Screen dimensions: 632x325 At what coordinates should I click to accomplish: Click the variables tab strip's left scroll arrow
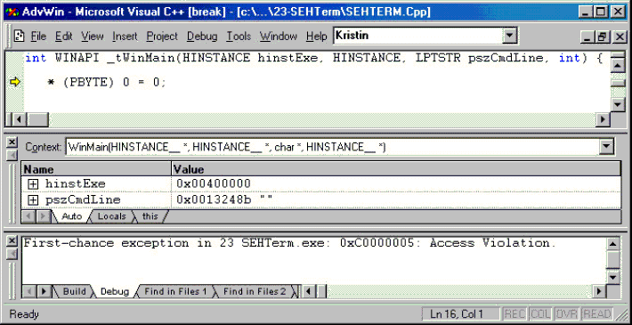(x=28, y=216)
